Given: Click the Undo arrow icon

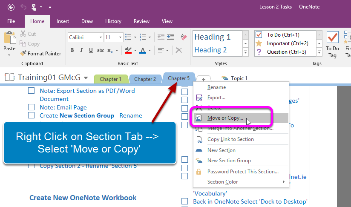Looking at the screenshot, I should 23,7.
